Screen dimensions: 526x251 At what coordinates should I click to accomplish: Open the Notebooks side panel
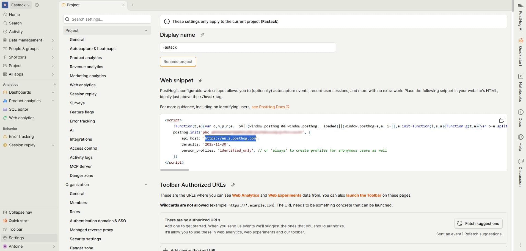tap(521, 88)
